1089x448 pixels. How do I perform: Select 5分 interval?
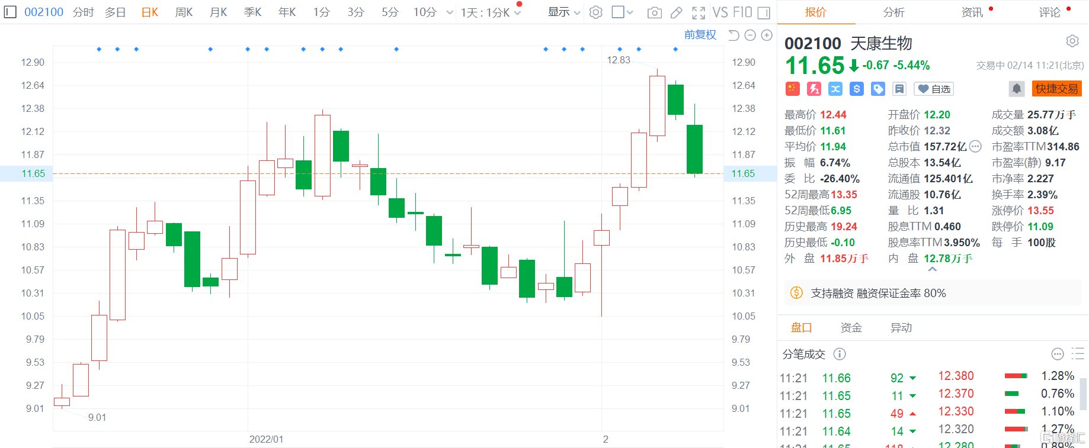pos(390,12)
